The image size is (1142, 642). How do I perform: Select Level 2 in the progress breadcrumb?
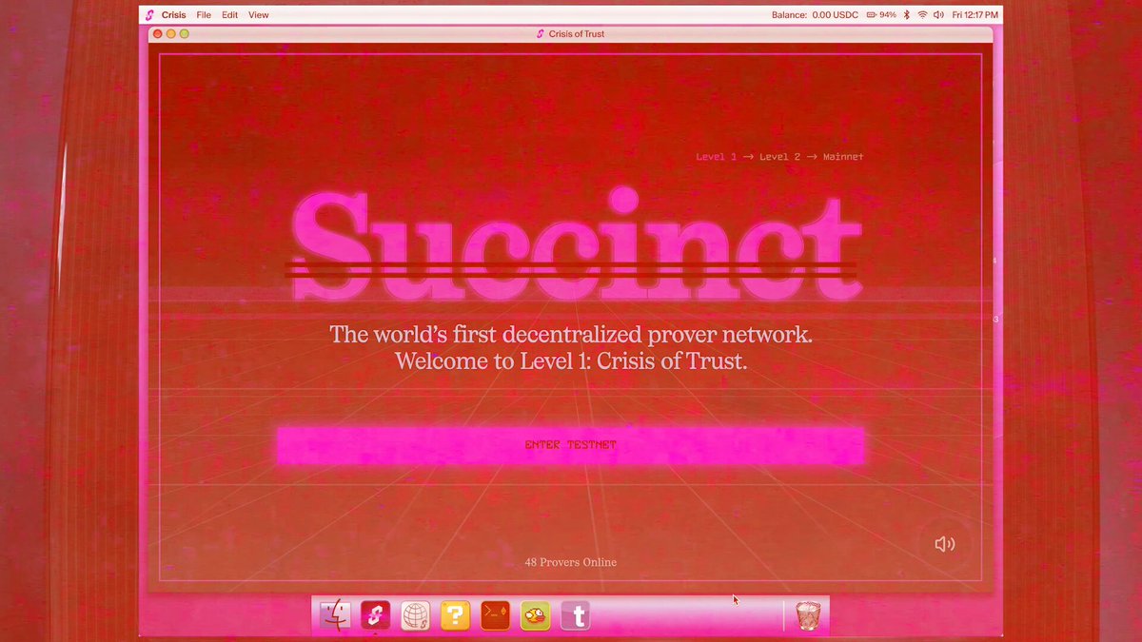pyautogui.click(x=779, y=157)
